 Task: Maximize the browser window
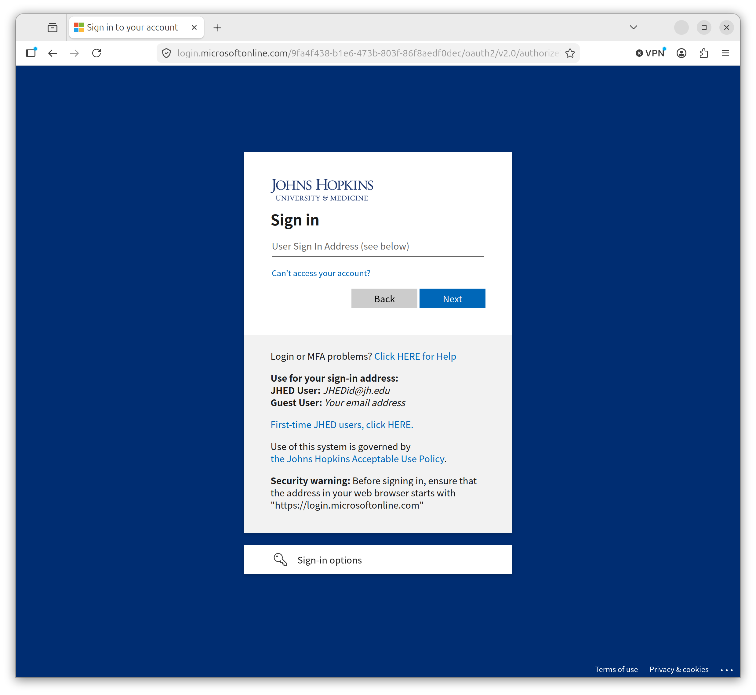704,27
